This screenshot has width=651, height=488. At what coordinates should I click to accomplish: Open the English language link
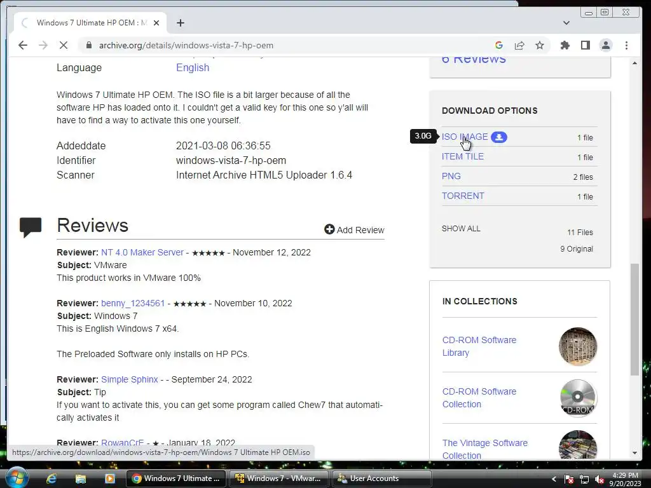coord(193,67)
